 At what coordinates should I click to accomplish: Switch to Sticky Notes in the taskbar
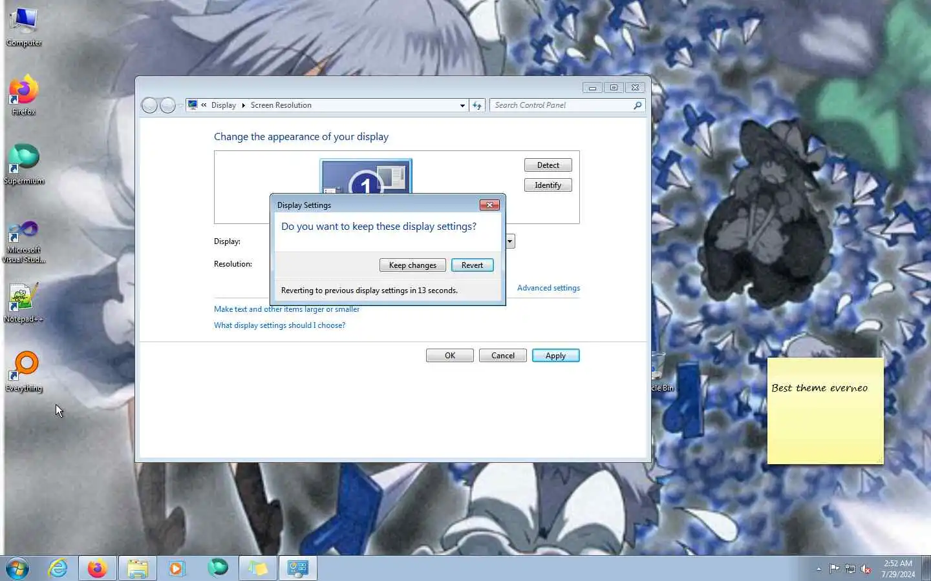pyautogui.click(x=258, y=569)
